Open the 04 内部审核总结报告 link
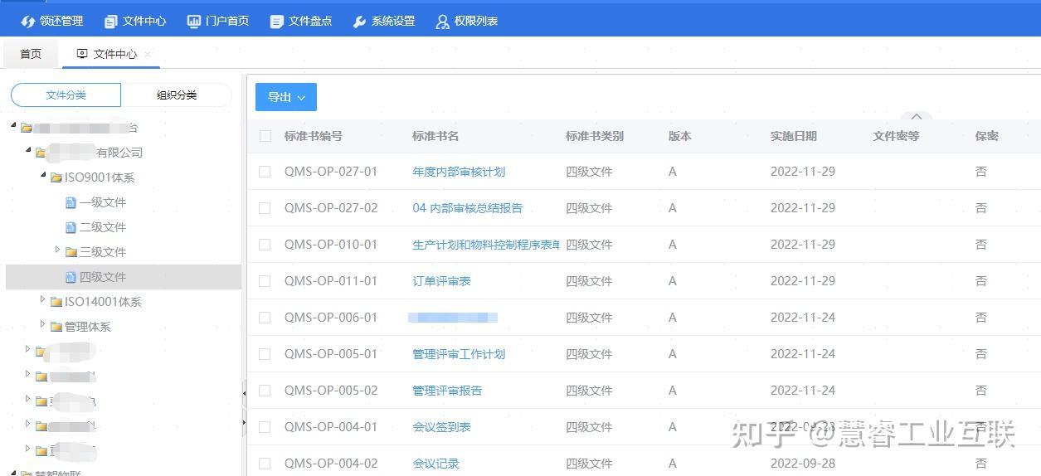Viewport: 1041px width, 476px height. tap(468, 208)
